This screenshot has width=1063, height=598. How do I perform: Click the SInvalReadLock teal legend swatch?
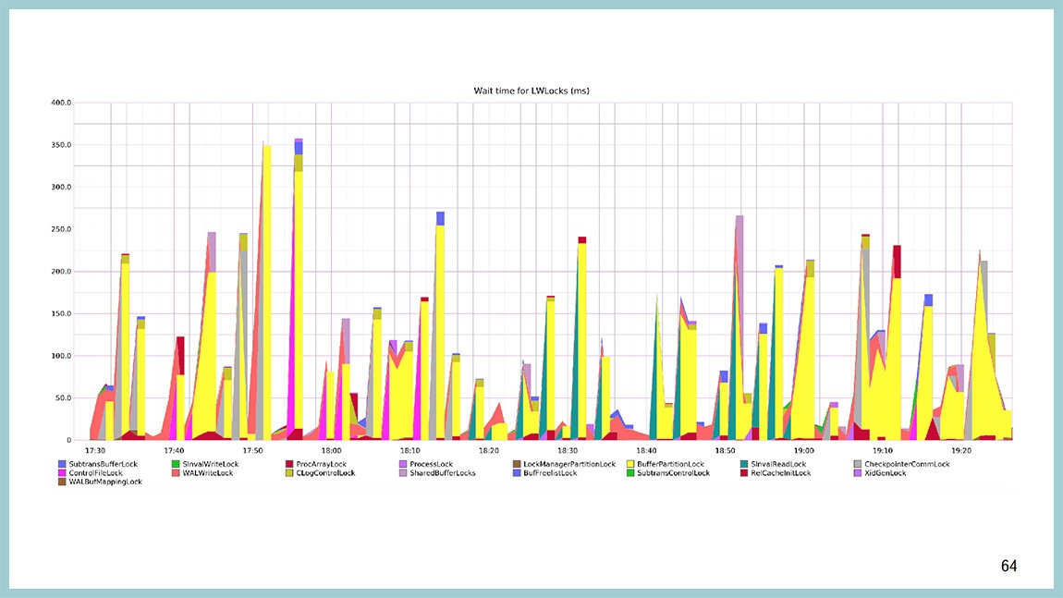[744, 464]
